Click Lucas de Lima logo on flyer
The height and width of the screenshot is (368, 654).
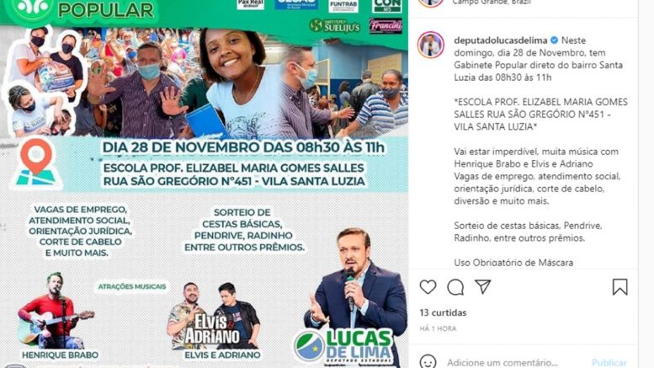pyautogui.click(x=343, y=346)
